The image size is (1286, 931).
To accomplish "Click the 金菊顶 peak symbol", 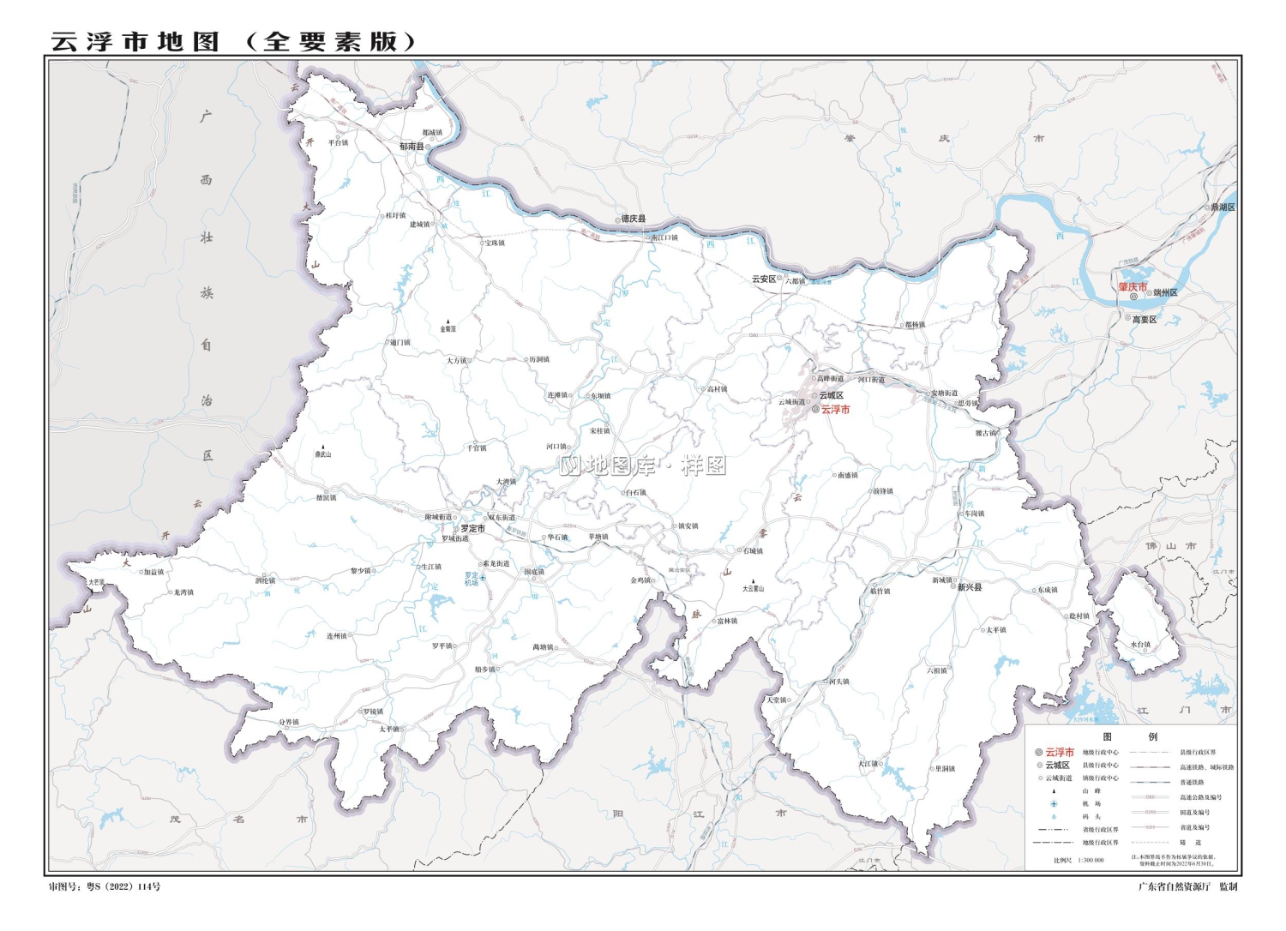I will click(448, 321).
